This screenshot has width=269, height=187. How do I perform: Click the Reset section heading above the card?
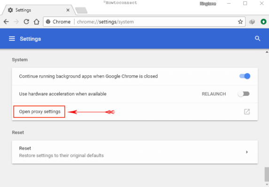(18, 132)
